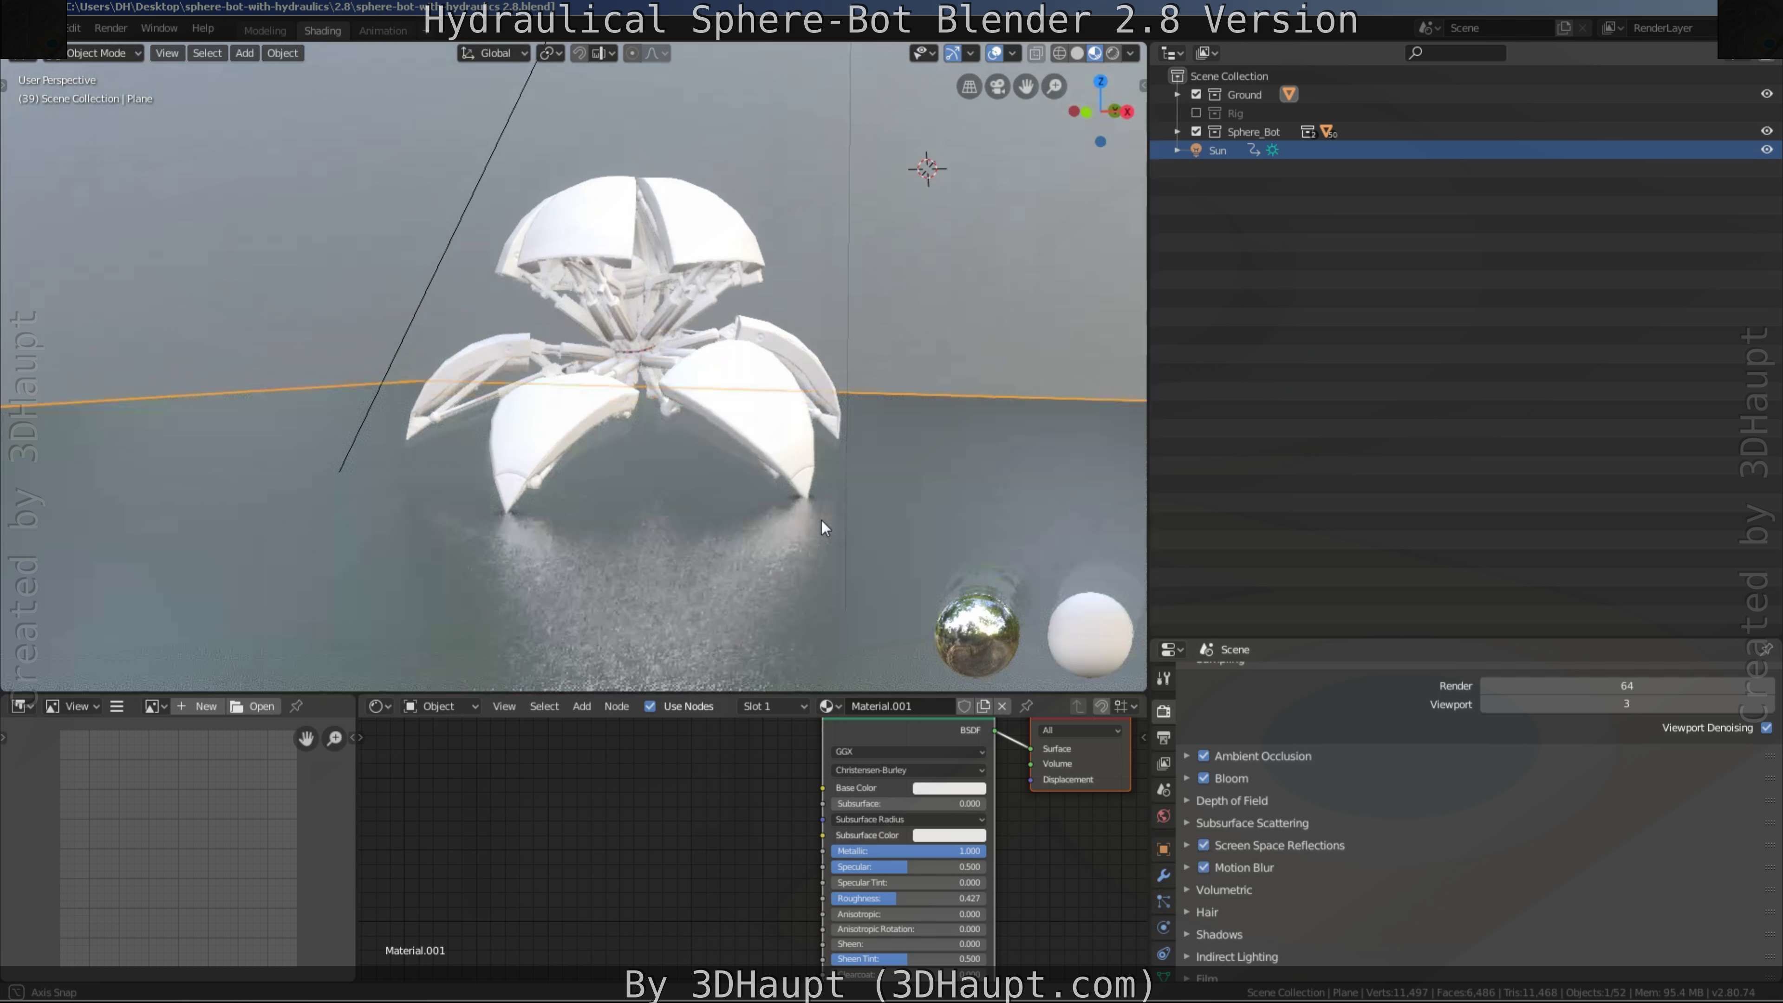Click the Z axis on navigation gizmo
Image resolution: width=1783 pixels, height=1003 pixels.
tap(1100, 82)
